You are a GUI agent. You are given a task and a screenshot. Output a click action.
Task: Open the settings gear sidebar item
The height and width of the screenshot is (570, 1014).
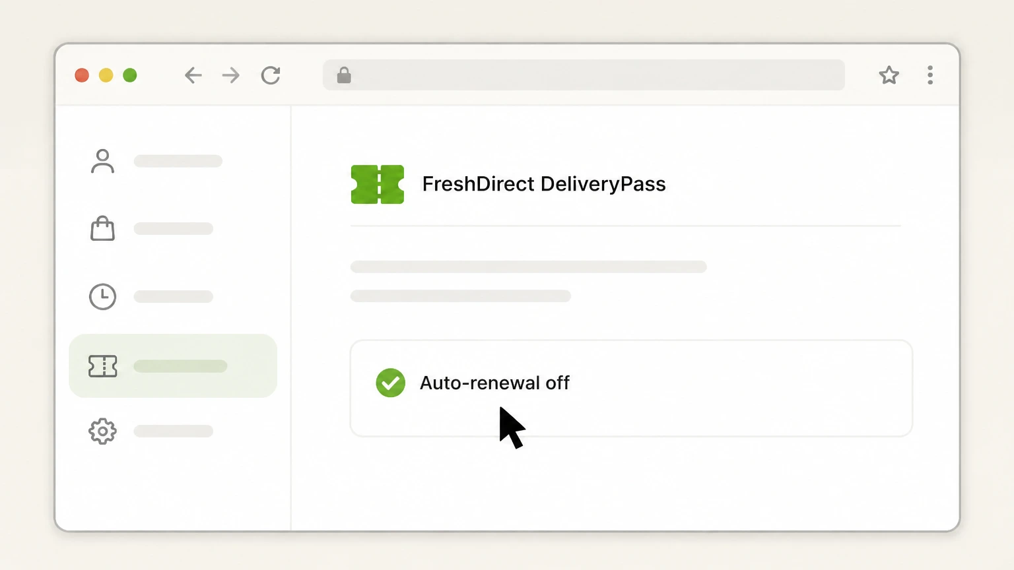pyautogui.click(x=102, y=431)
